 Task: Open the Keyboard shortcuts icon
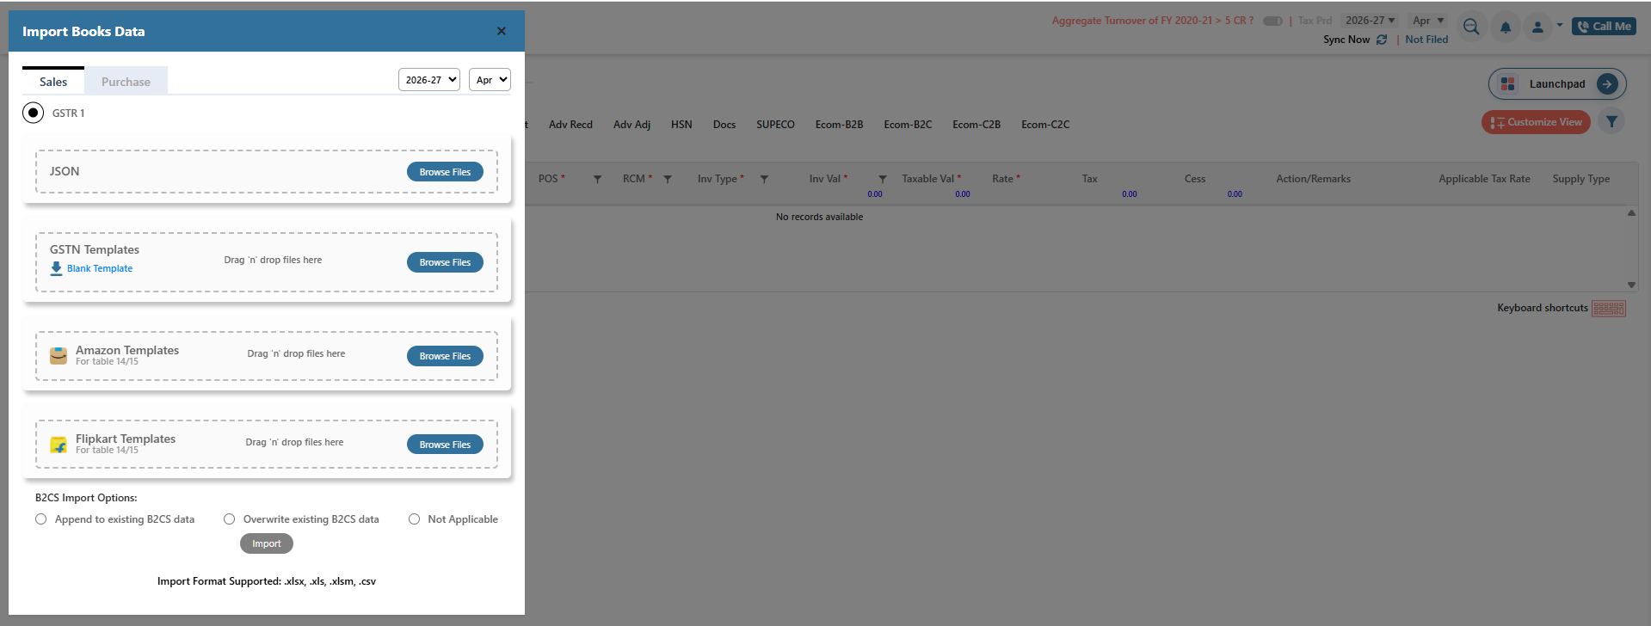tap(1608, 309)
